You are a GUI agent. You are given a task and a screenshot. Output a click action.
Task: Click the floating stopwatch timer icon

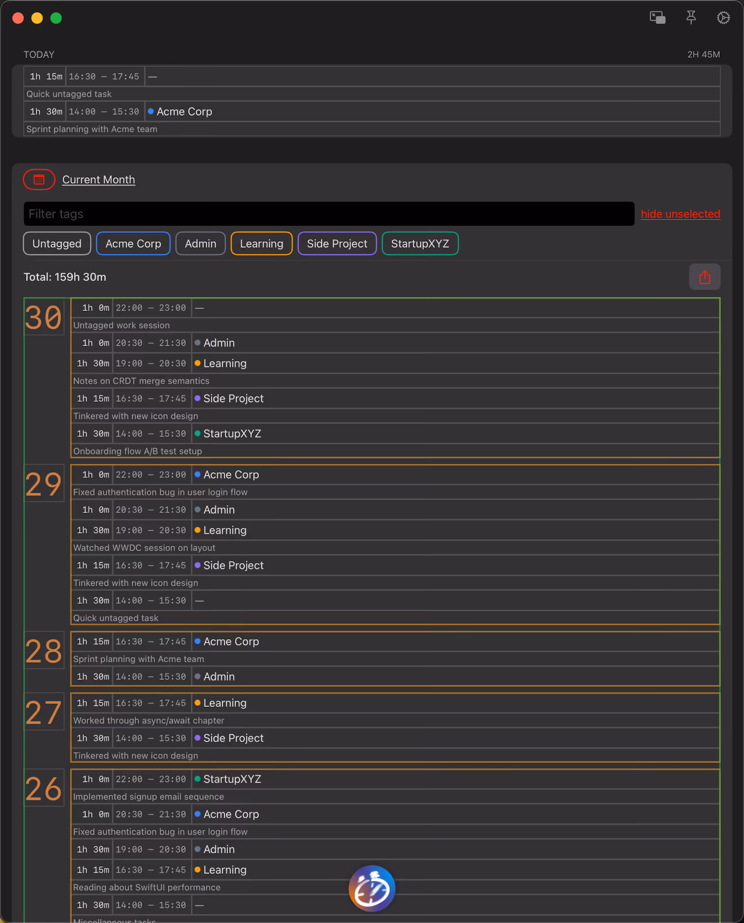pos(372,889)
